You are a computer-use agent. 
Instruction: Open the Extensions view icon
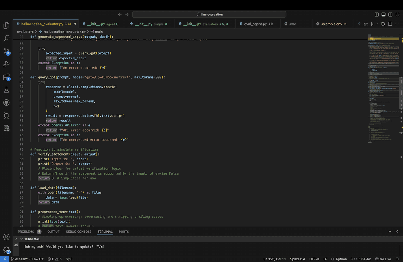(x=6, y=77)
